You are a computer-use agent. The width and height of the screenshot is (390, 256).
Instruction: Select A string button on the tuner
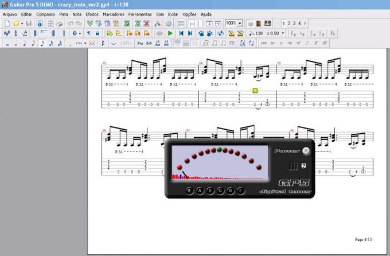point(200,191)
